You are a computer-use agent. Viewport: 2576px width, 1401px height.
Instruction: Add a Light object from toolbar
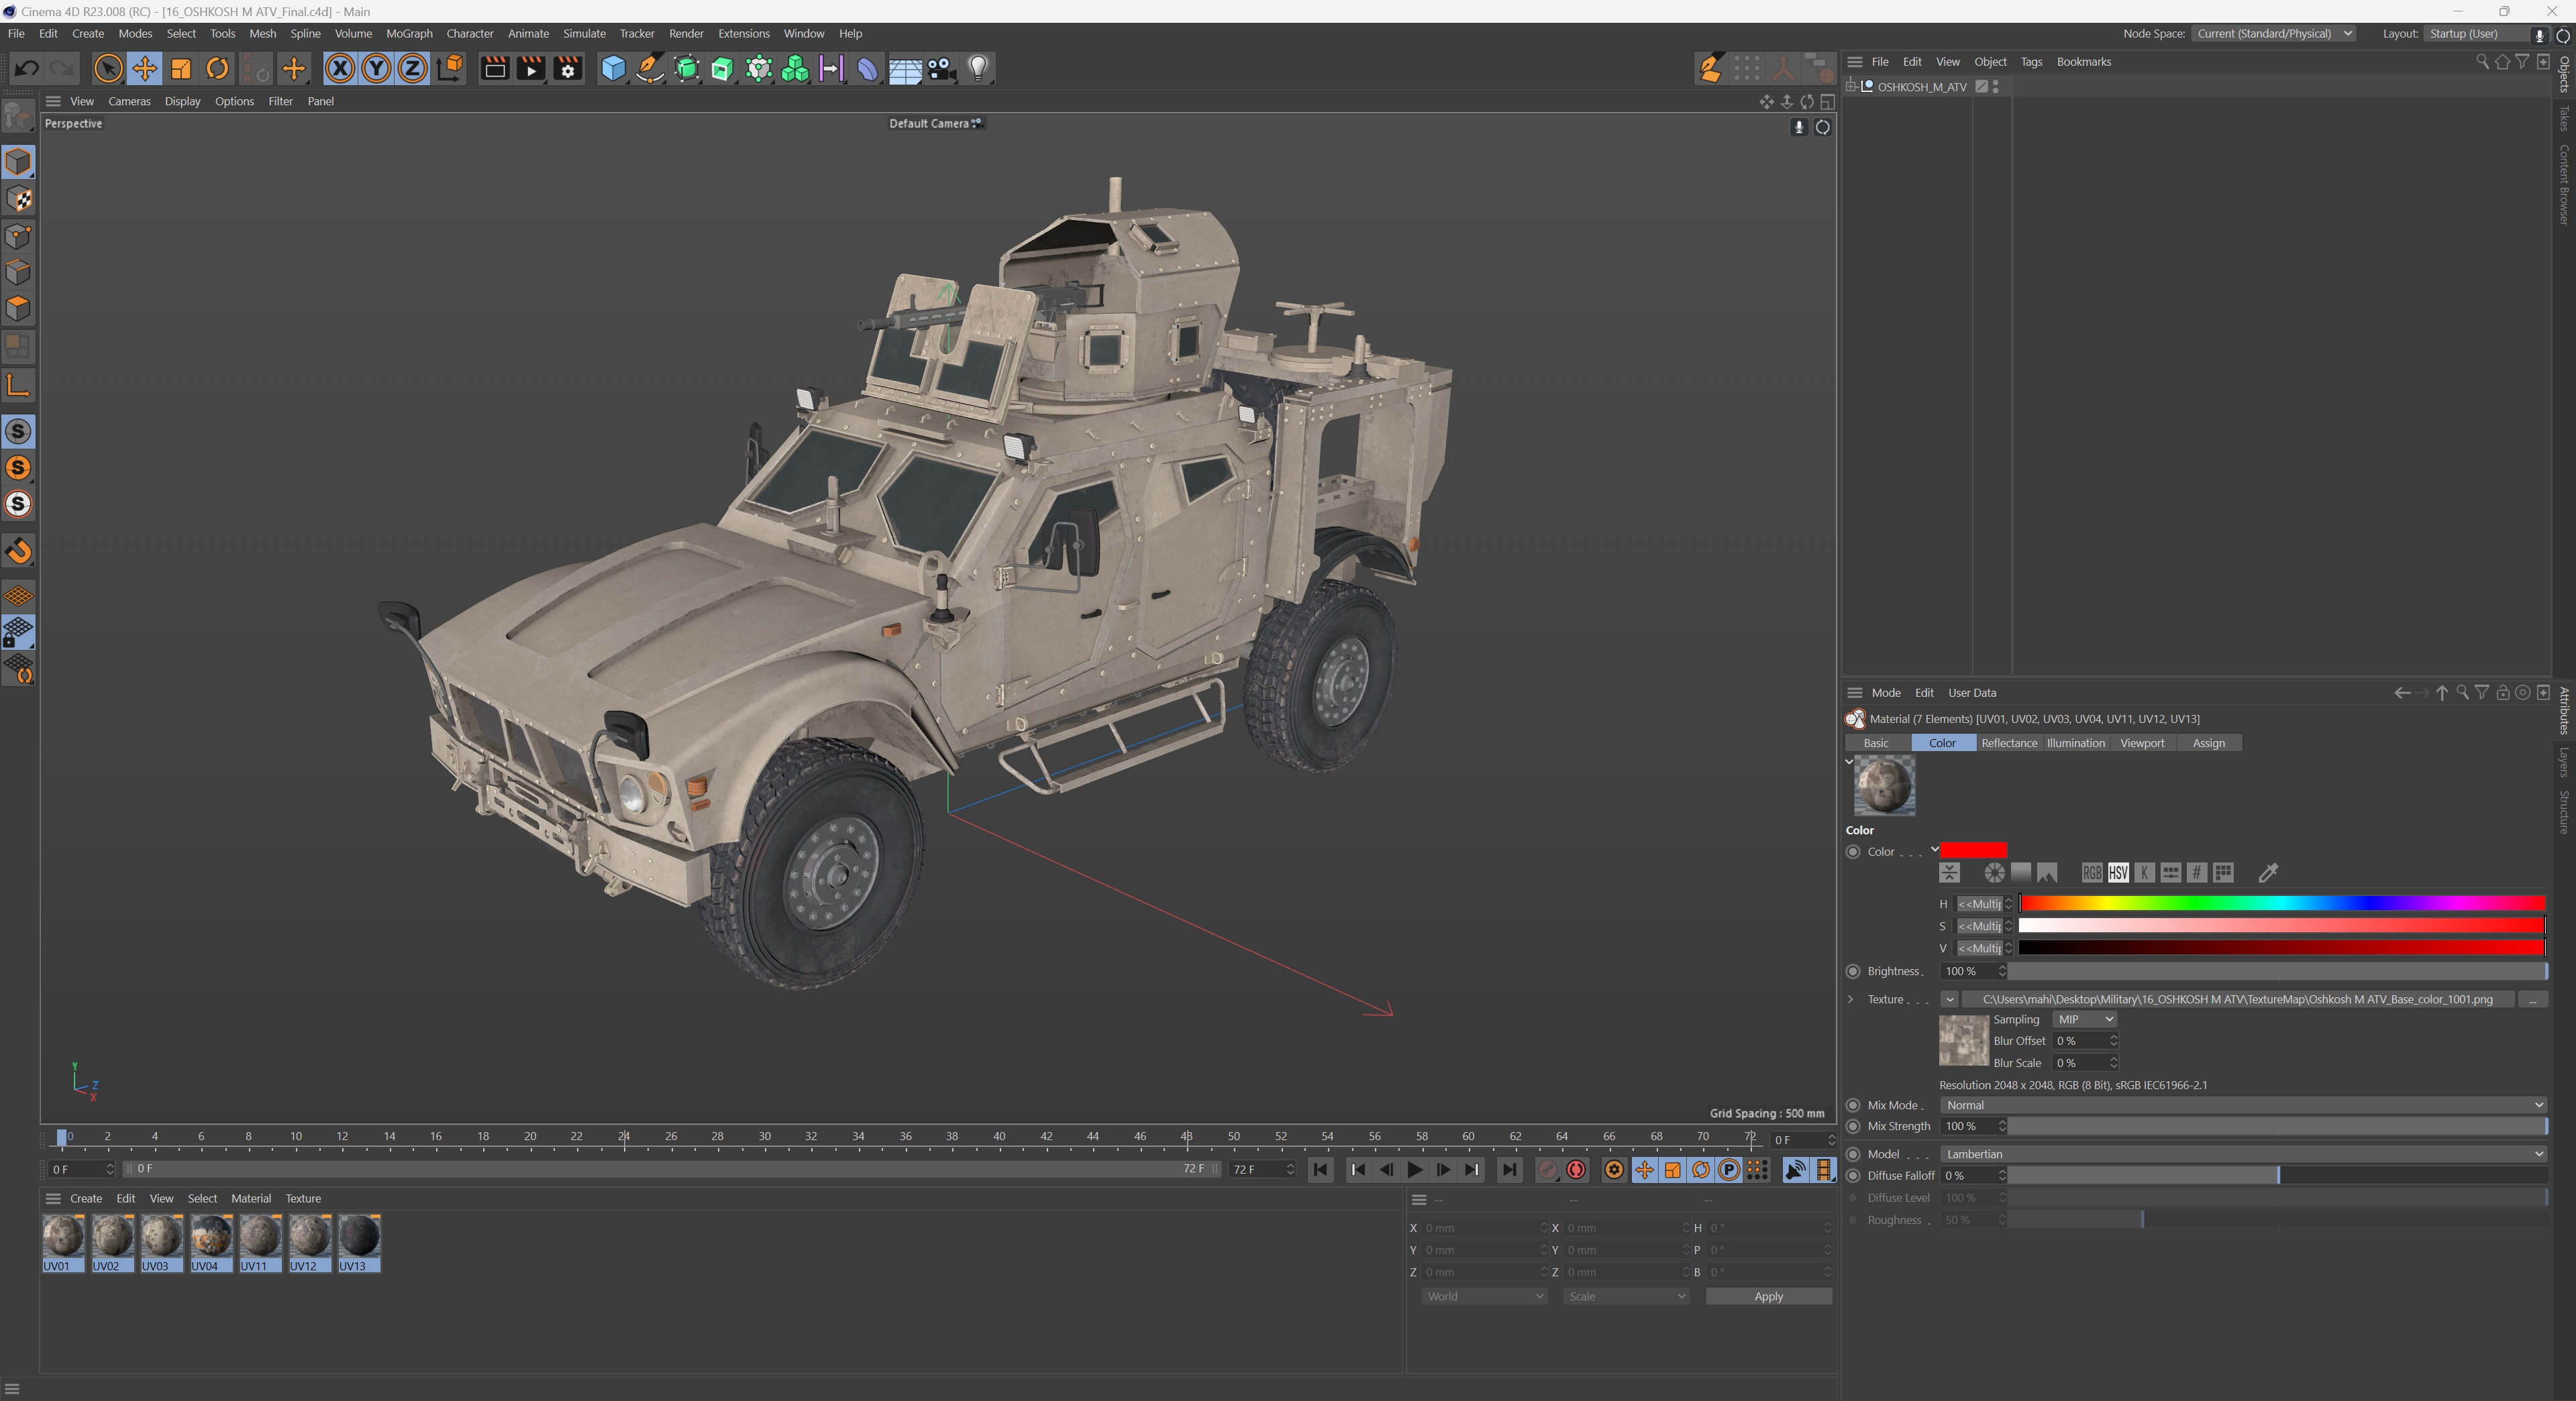pos(978,69)
